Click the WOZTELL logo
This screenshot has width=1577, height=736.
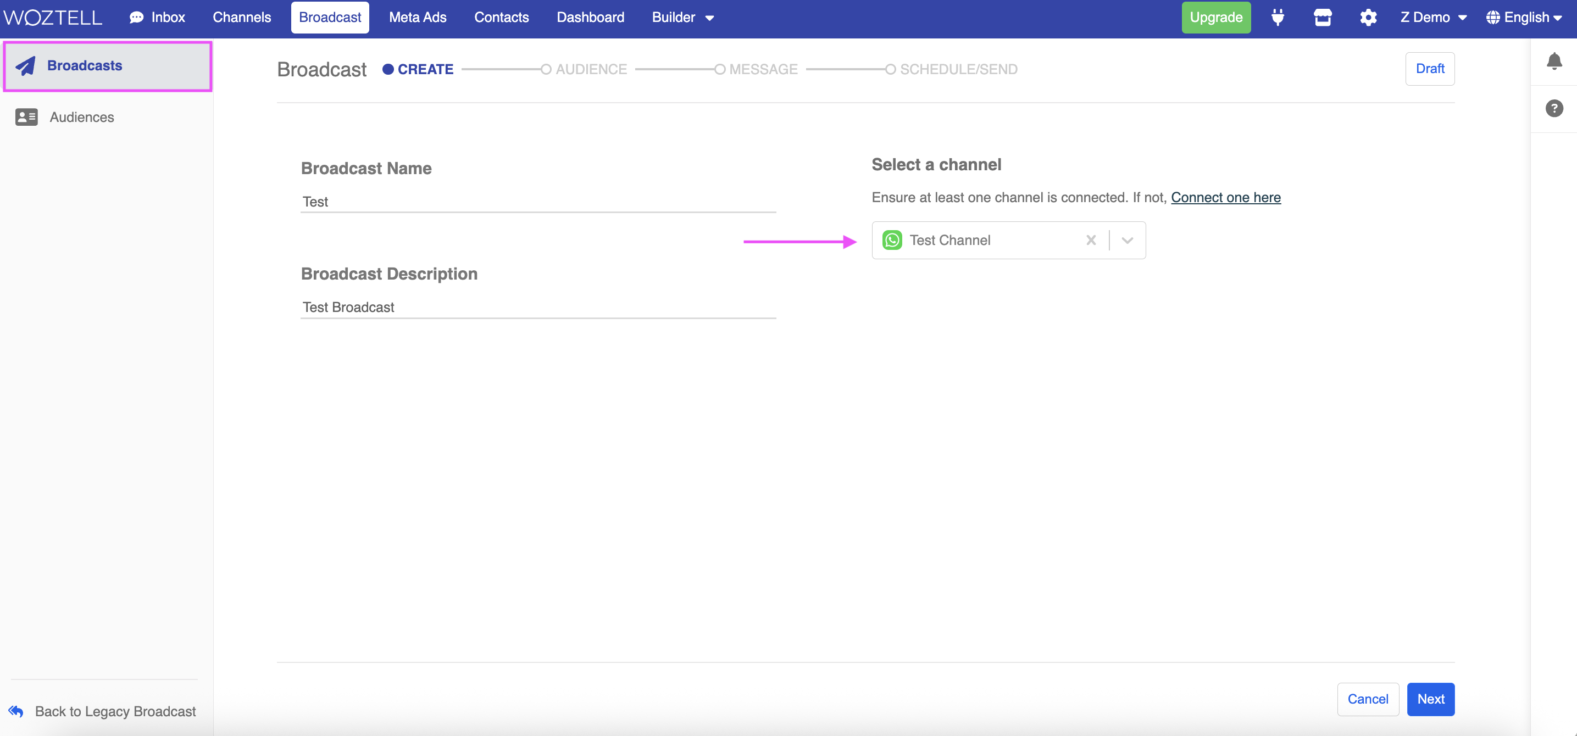[x=53, y=17]
